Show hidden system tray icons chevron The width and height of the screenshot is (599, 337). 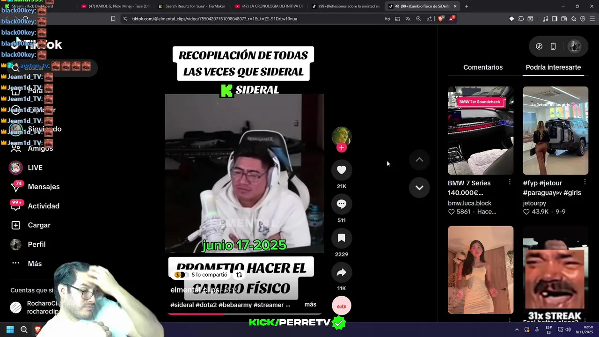(x=517, y=330)
